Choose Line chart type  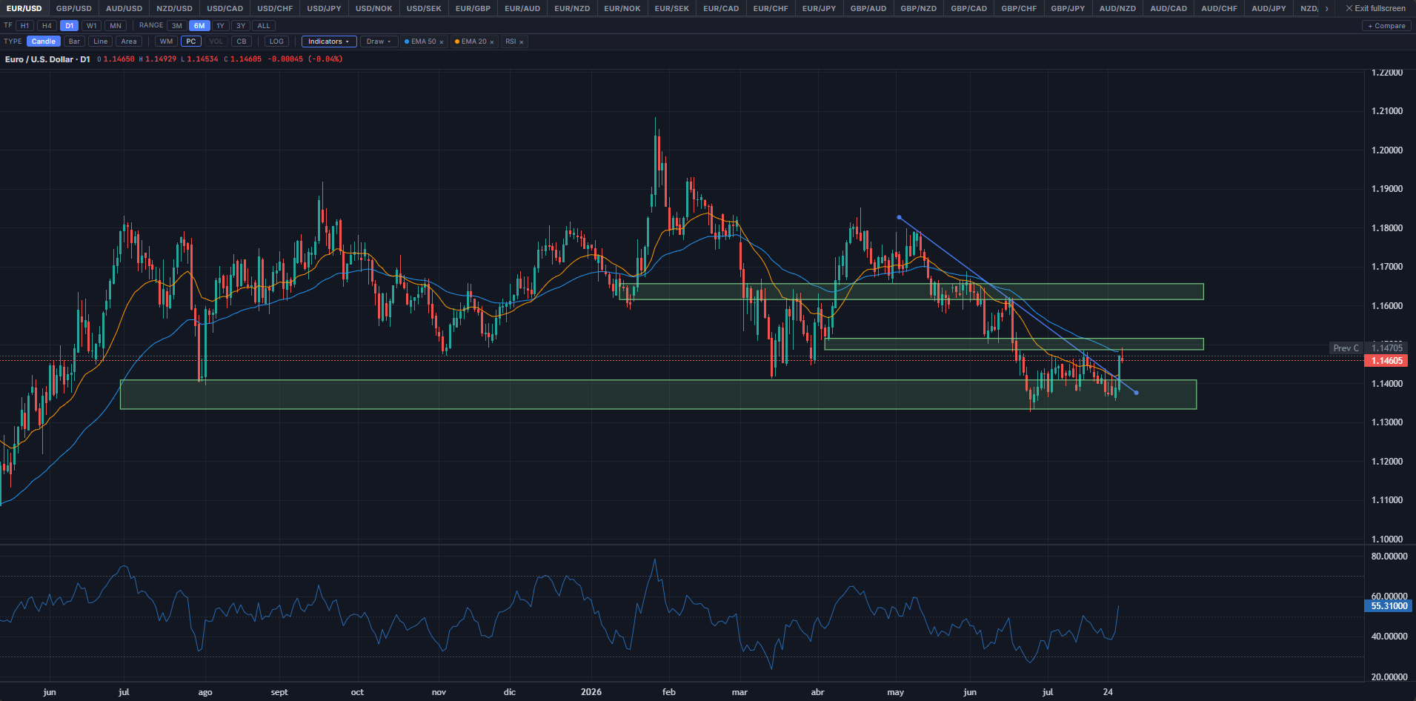click(100, 41)
